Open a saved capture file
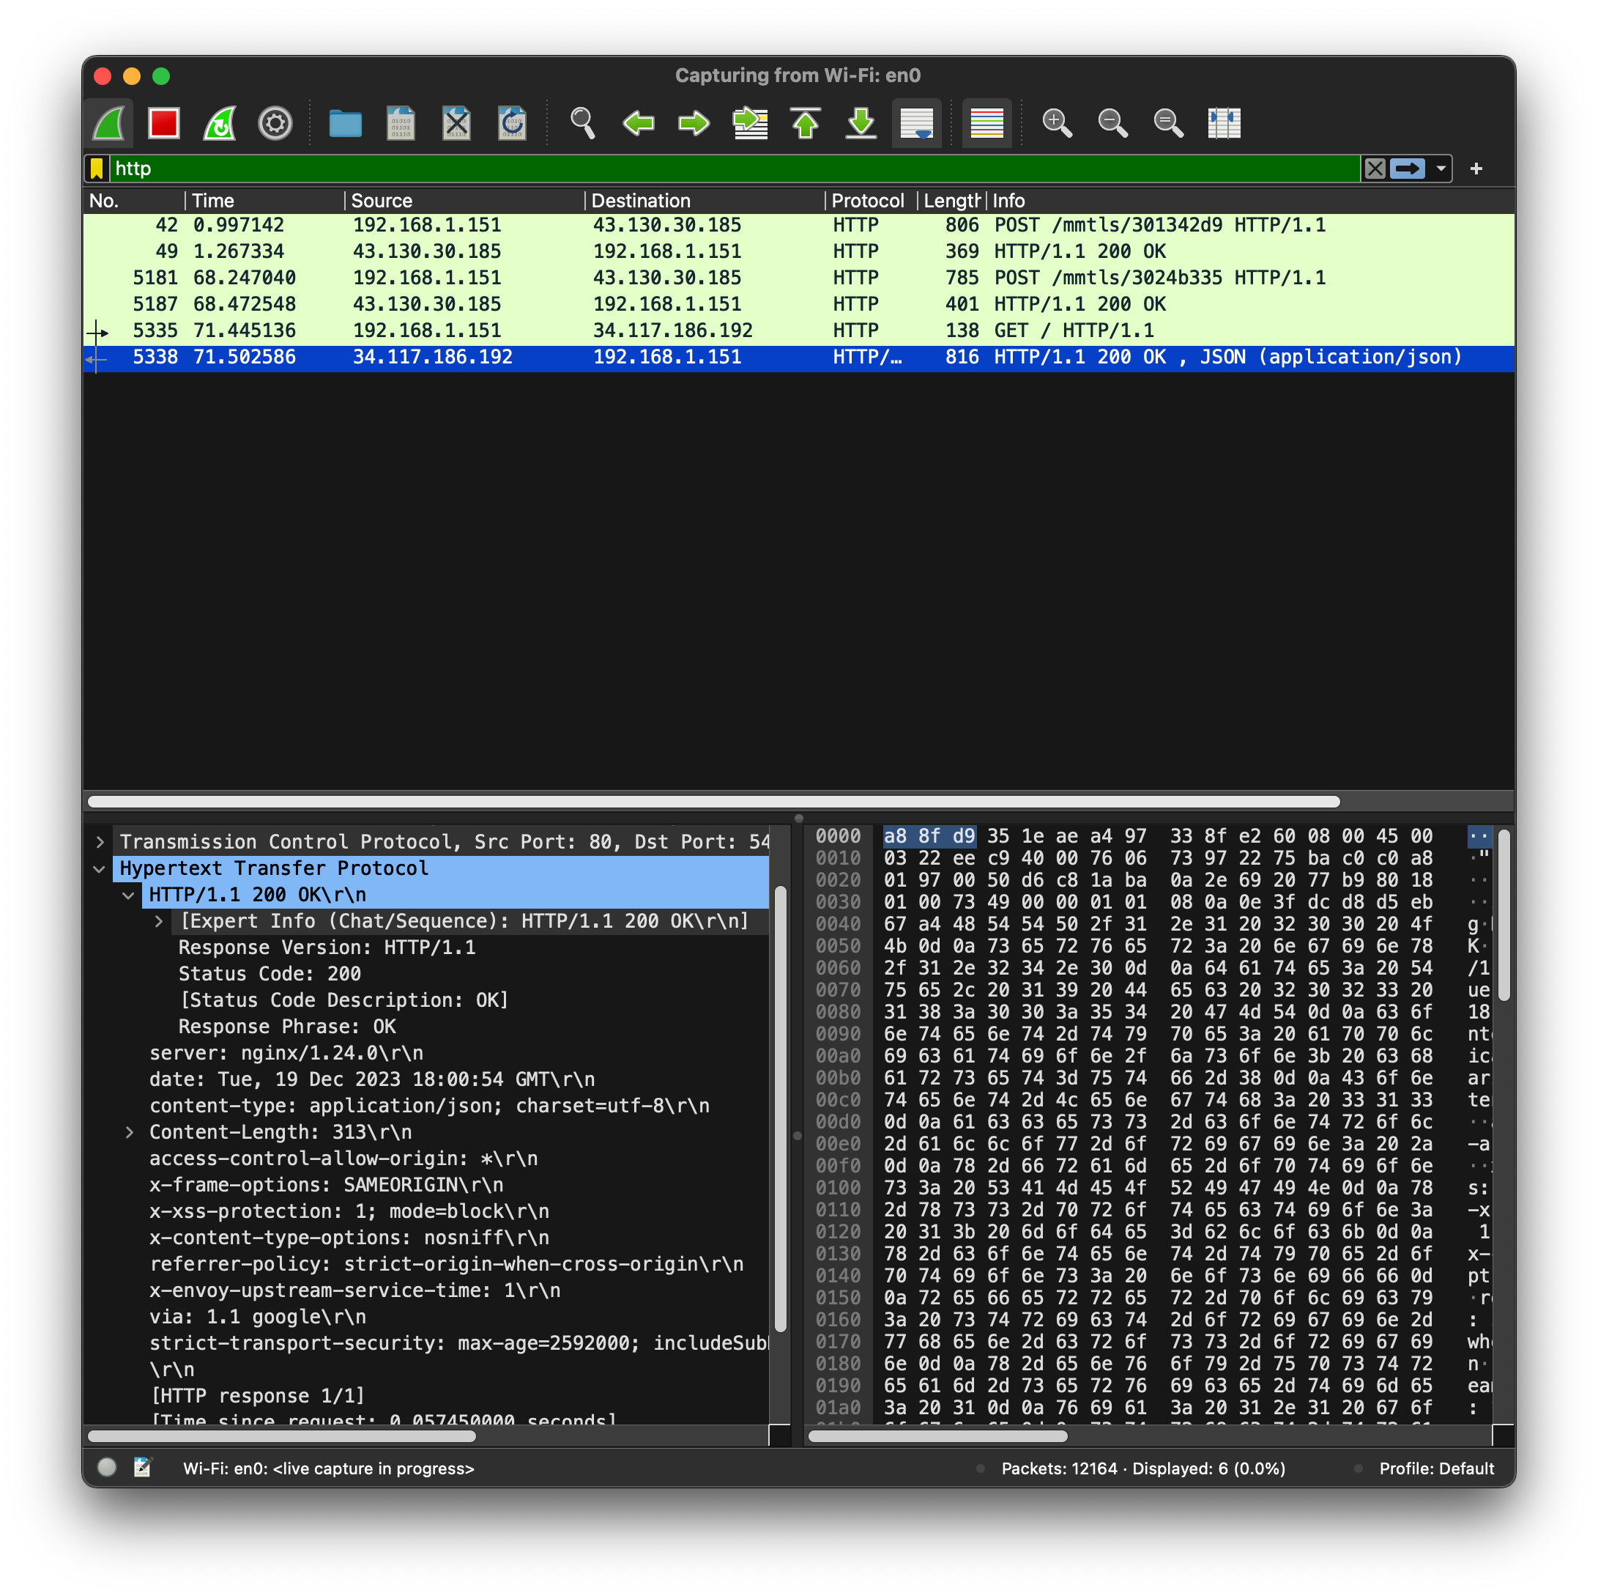This screenshot has width=1598, height=1596. point(345,122)
